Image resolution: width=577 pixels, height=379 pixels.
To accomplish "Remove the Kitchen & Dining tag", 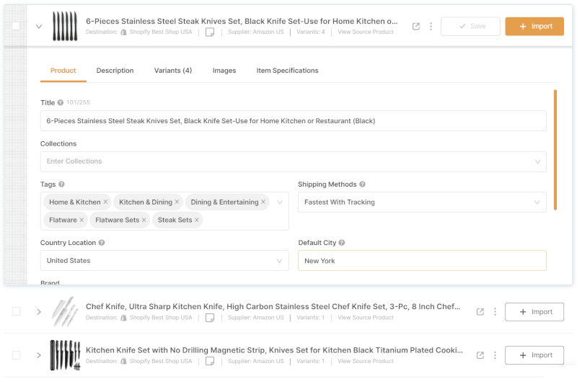I will pos(177,202).
